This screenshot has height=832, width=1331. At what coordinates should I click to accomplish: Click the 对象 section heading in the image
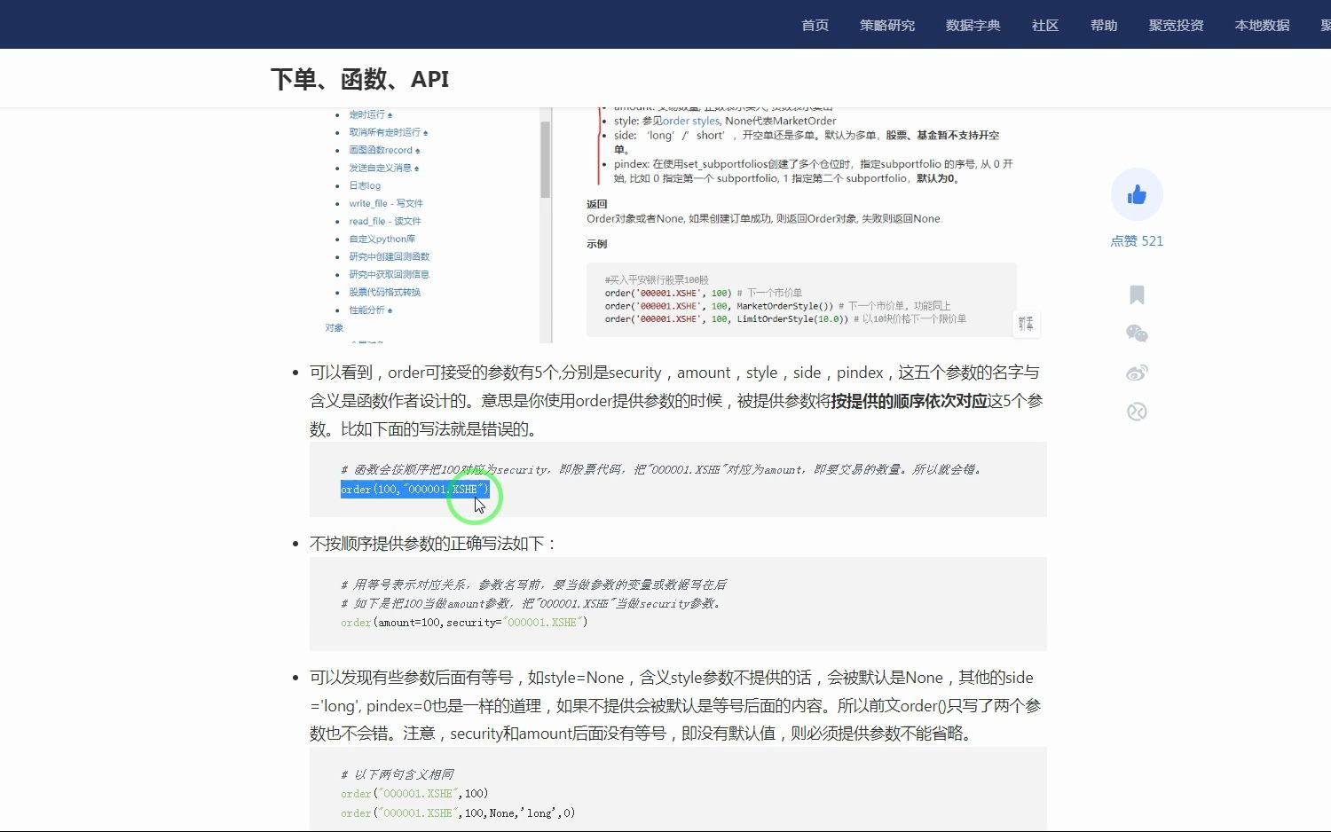(335, 327)
